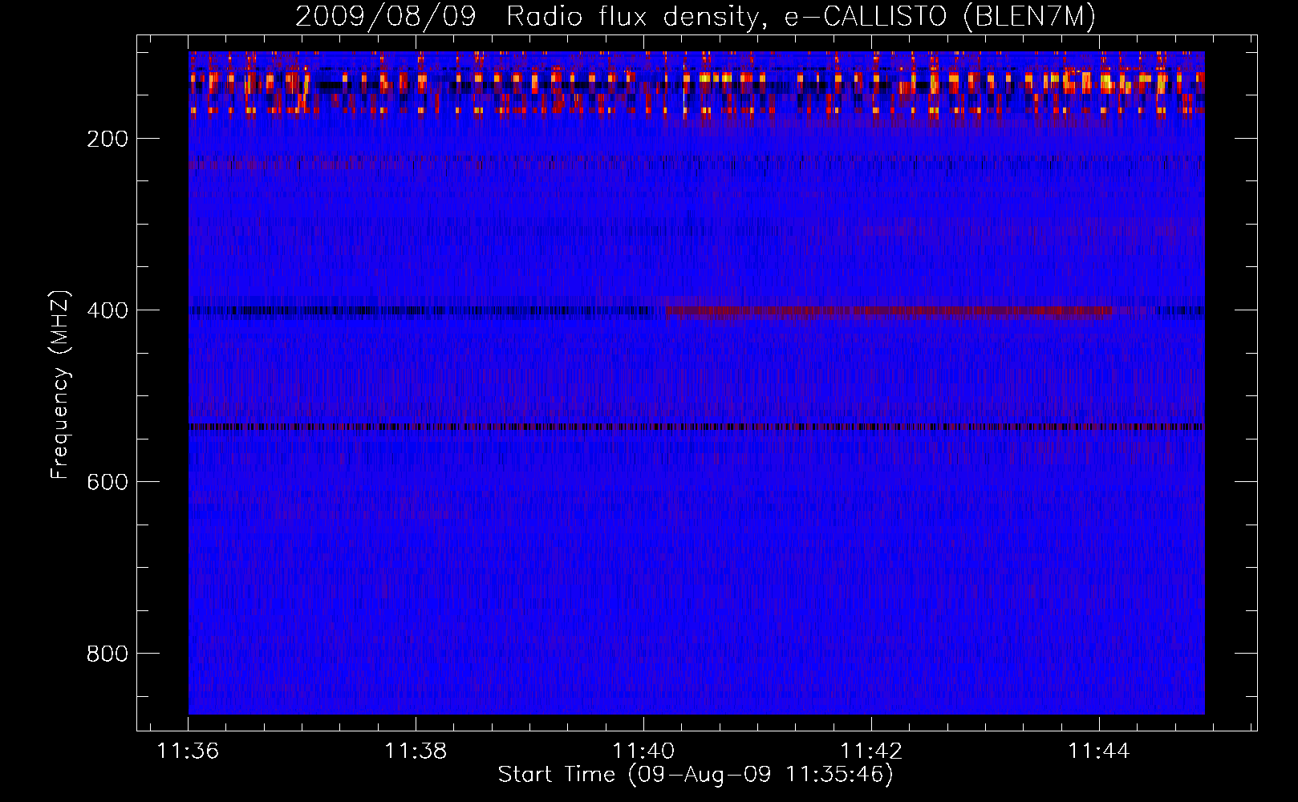Click the 800 frequency tick label

[x=107, y=654]
